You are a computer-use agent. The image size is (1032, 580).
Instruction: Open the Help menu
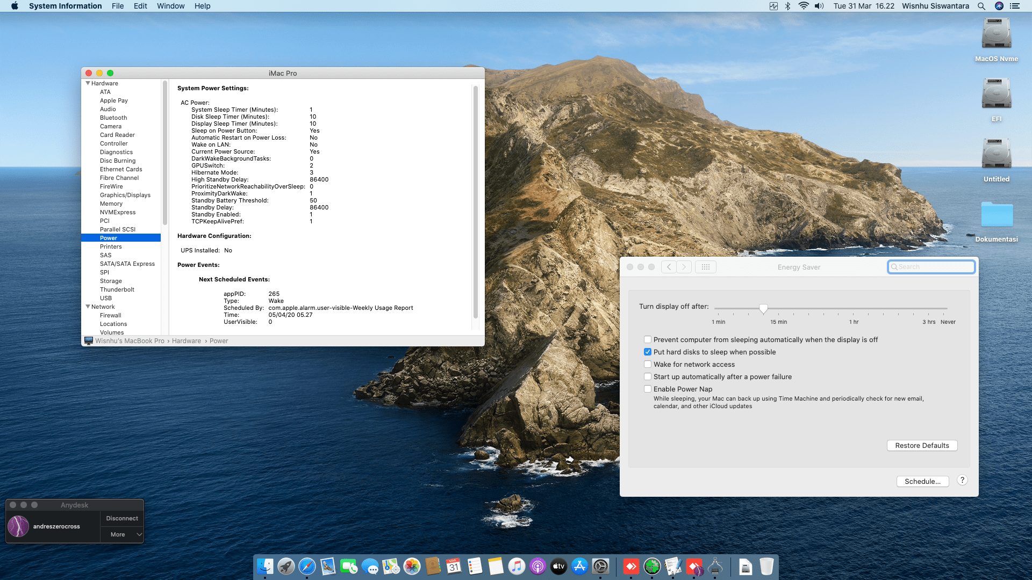click(202, 6)
